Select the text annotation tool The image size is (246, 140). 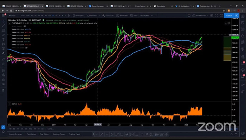[x=3, y=39]
